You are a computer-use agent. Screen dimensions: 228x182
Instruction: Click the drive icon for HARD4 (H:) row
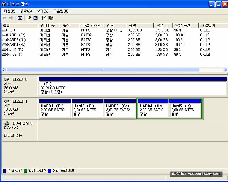click(4, 45)
